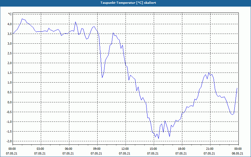Select the 2,5 y-axis value
Viewport: 251px width, 157px height.
(x=9, y=53)
